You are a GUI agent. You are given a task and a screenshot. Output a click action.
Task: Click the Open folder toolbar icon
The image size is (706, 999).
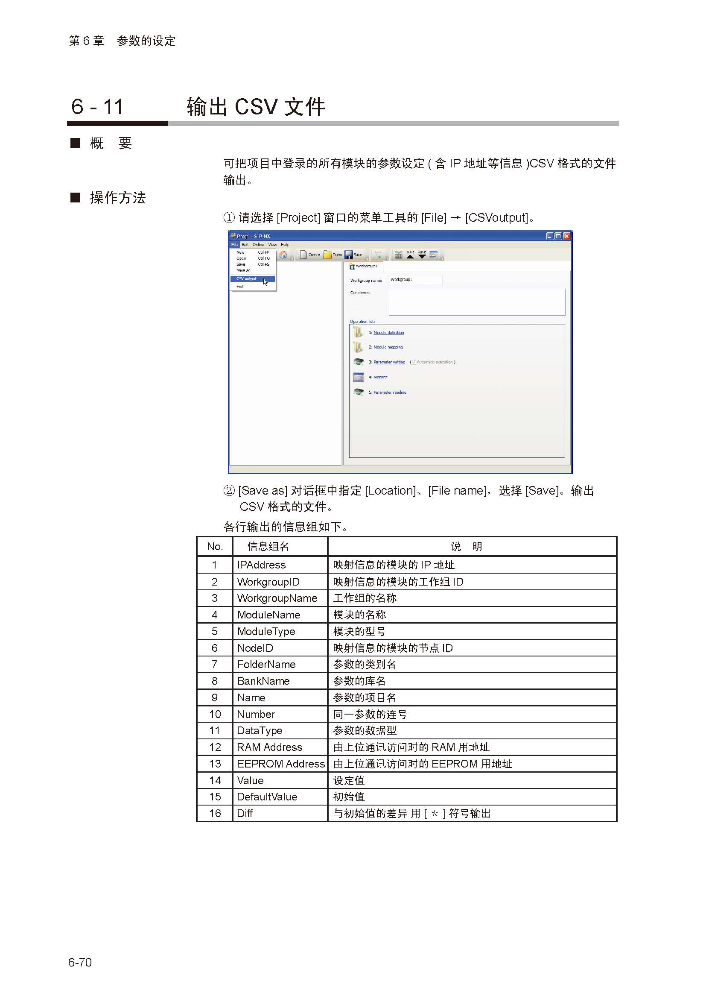327,255
